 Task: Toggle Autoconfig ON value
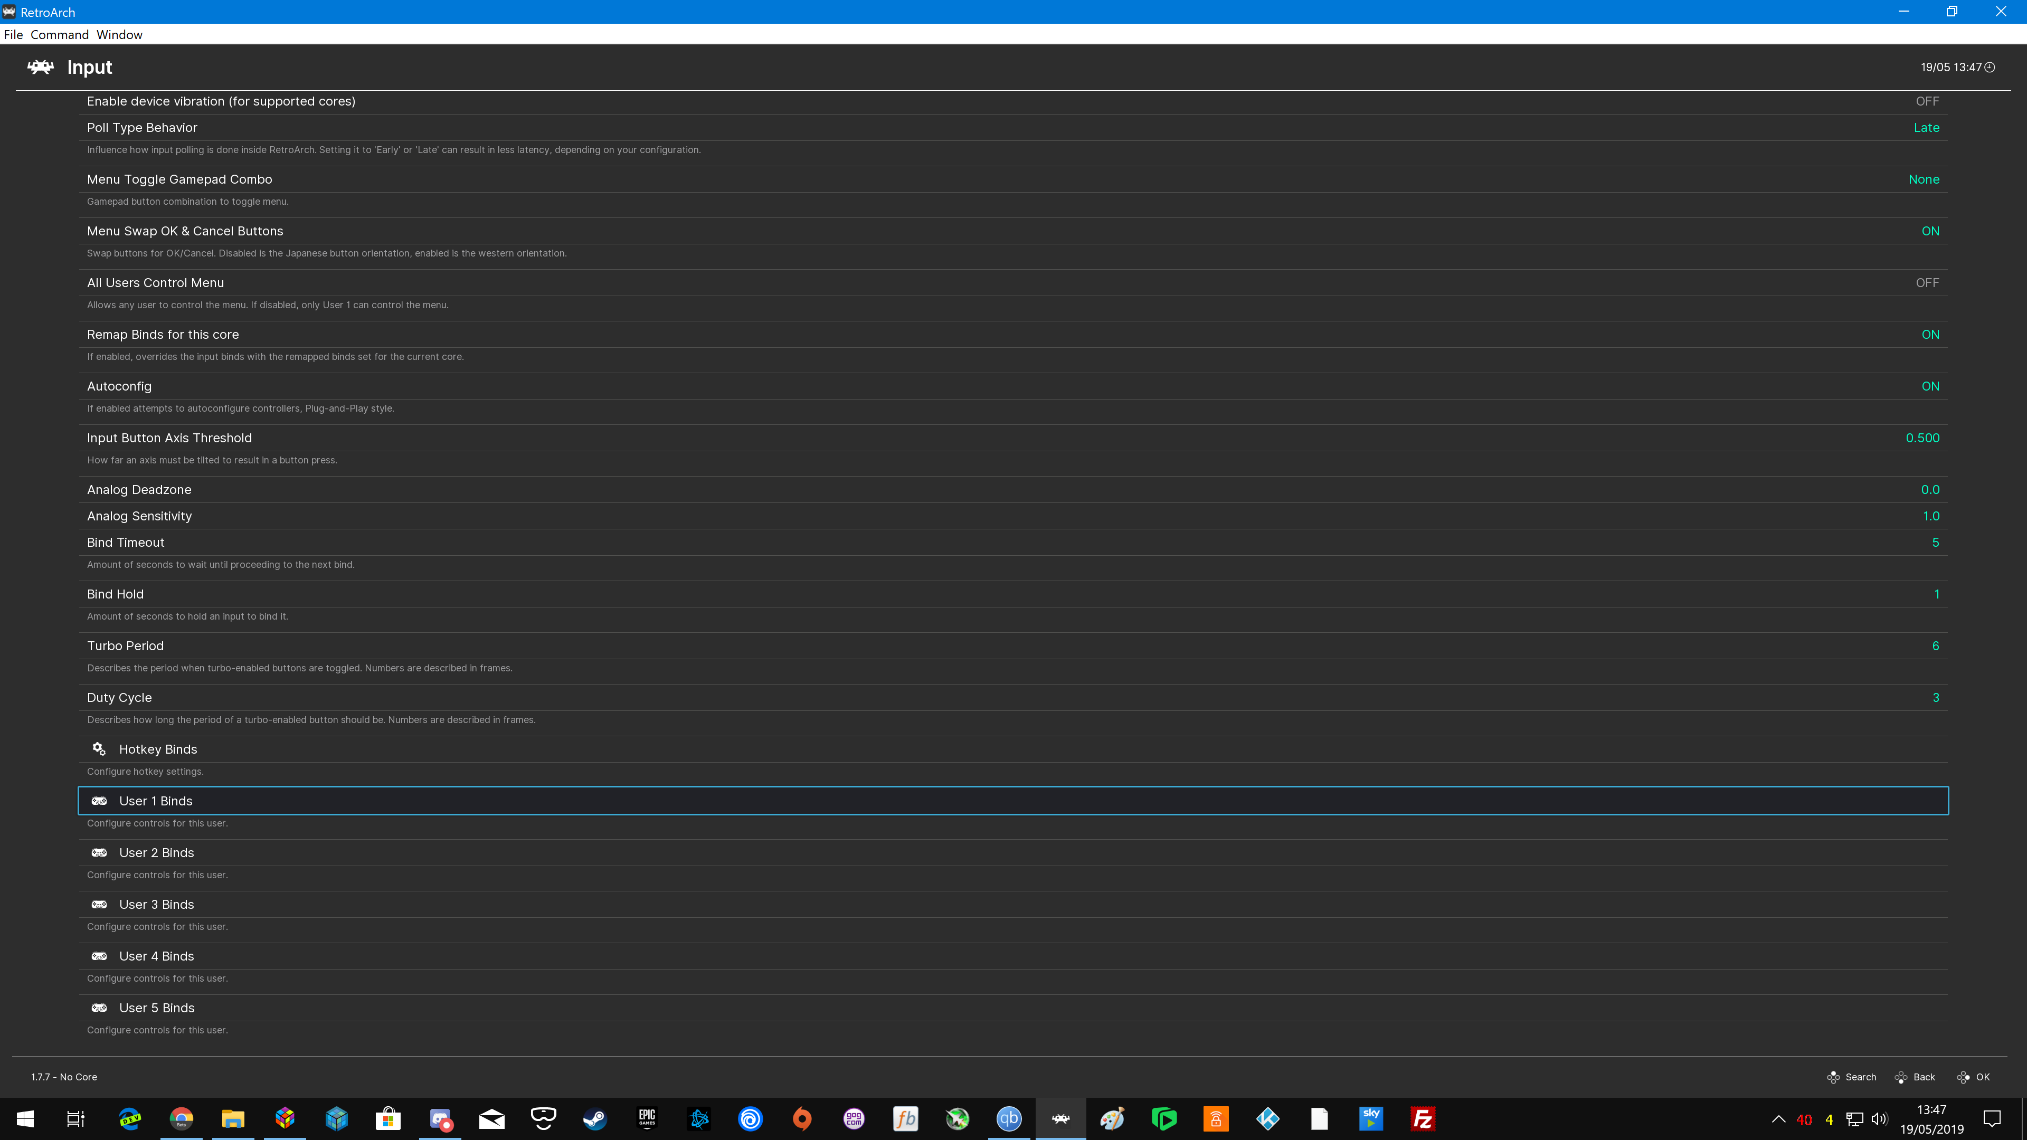pos(1930,386)
